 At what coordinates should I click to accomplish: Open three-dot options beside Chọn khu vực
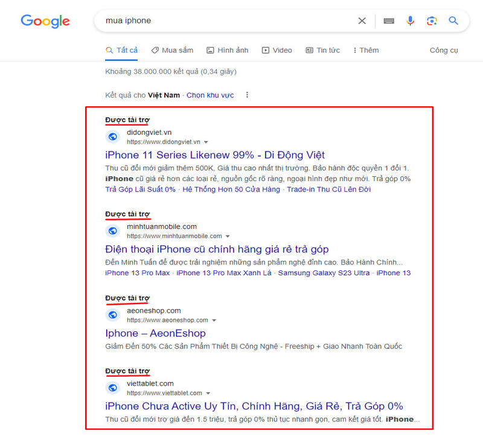click(x=247, y=95)
